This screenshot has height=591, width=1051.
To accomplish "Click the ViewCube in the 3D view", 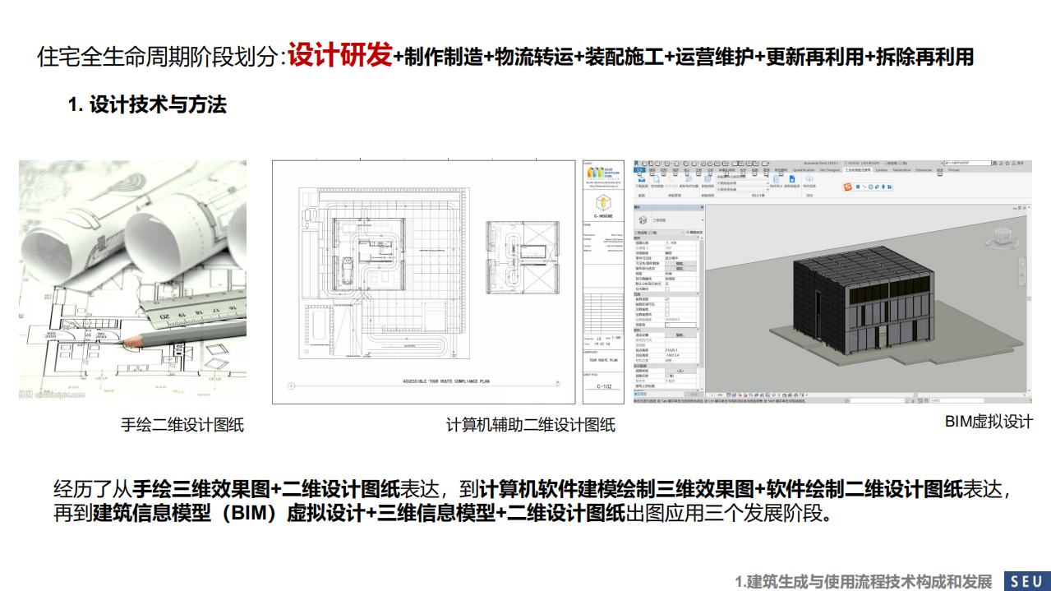I will click(x=1003, y=236).
